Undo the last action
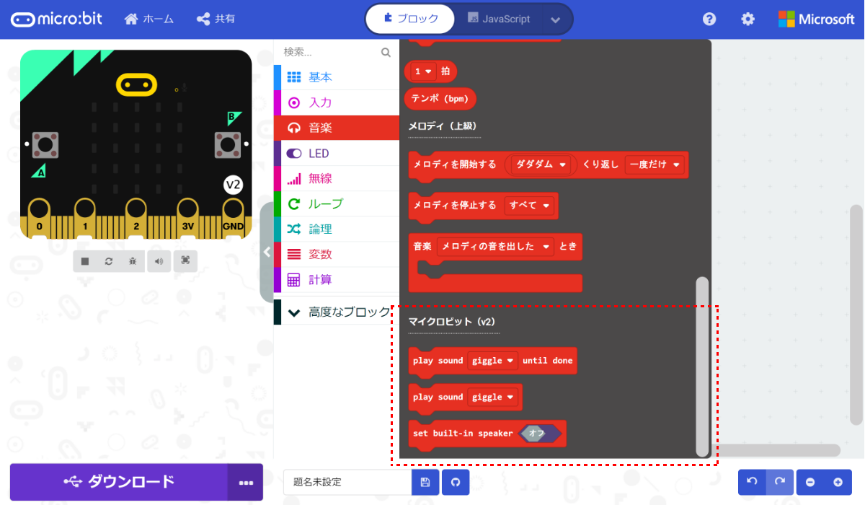Viewport: 865px width, 505px height. (x=751, y=481)
